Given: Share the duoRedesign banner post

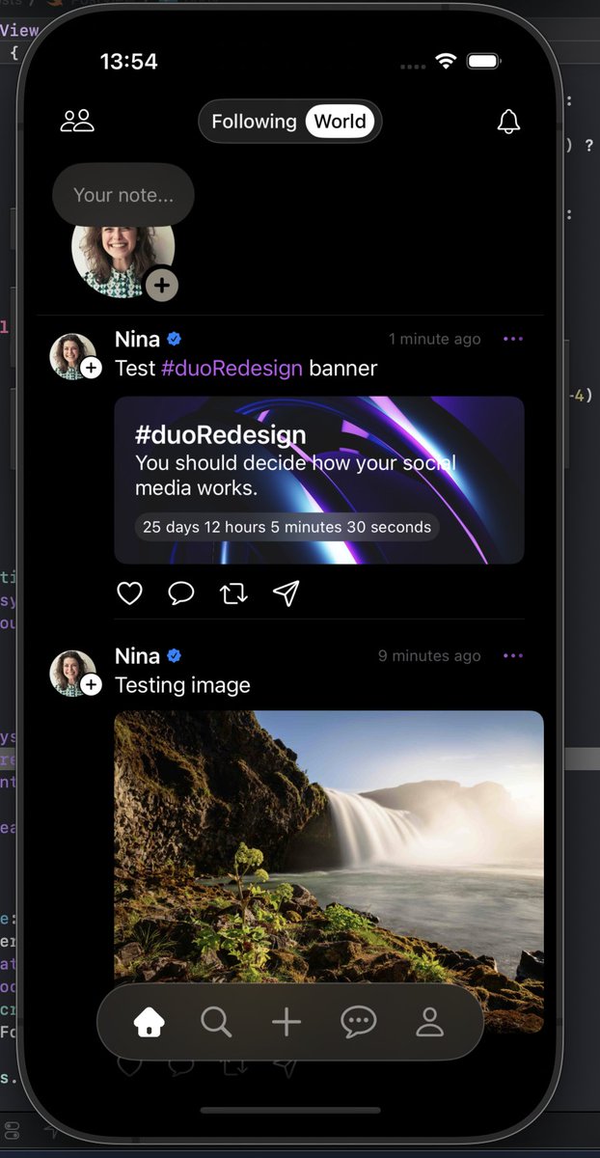Looking at the screenshot, I should [286, 593].
